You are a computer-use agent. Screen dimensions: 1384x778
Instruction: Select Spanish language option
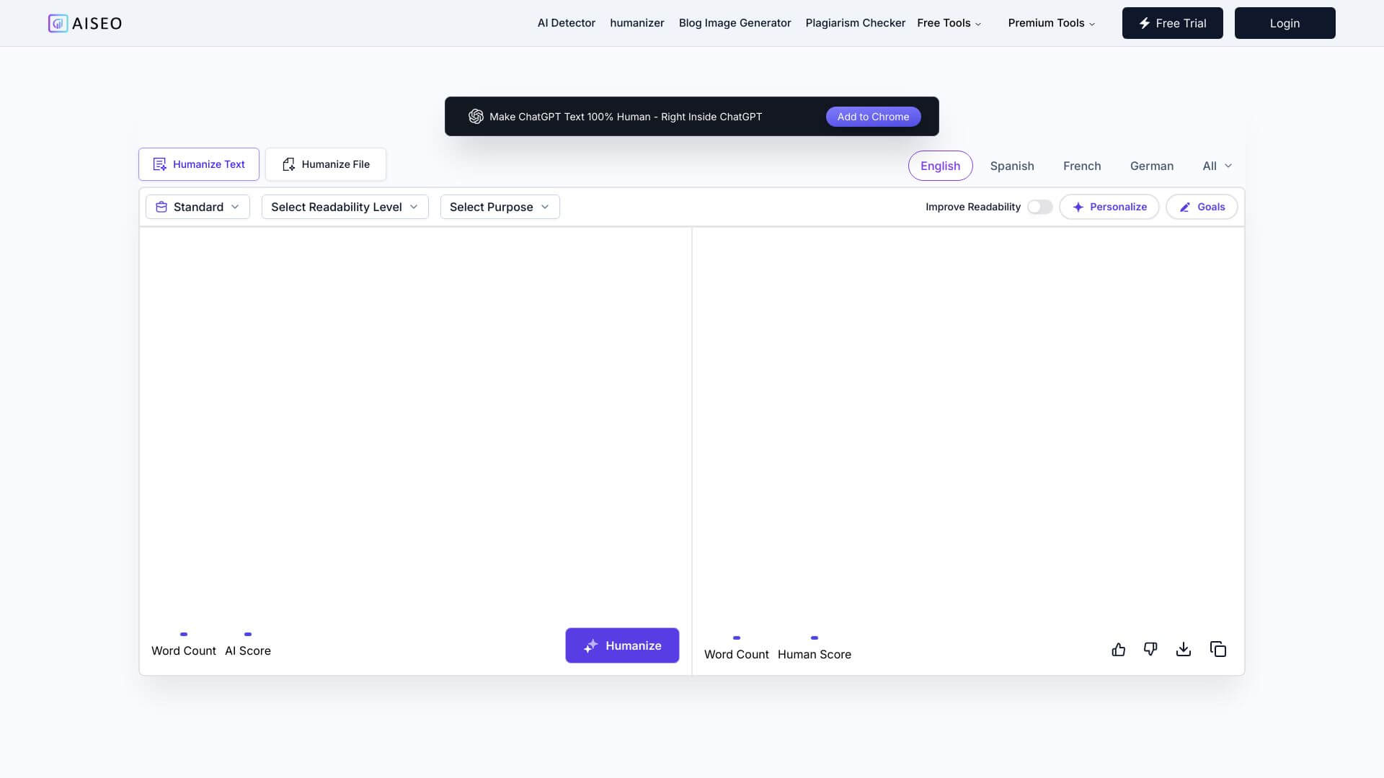pyautogui.click(x=1011, y=166)
